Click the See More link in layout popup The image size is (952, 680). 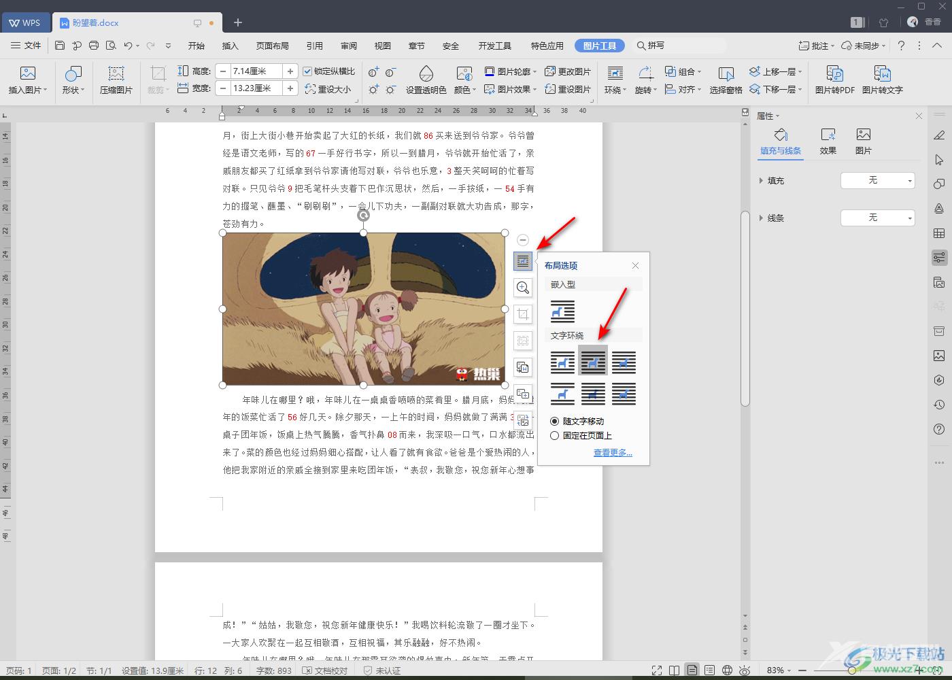click(x=613, y=452)
